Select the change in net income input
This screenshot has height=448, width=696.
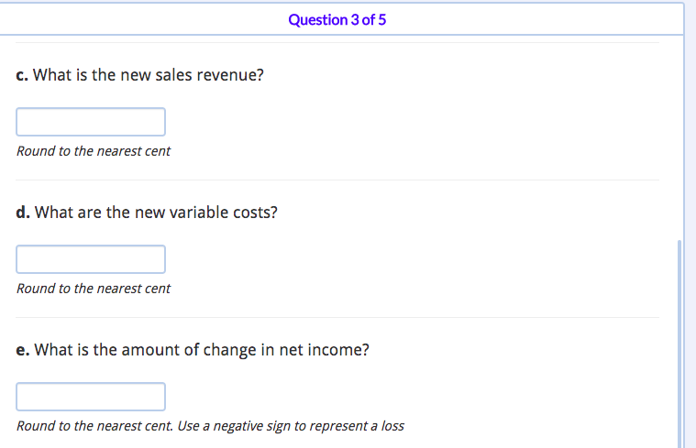point(91,397)
